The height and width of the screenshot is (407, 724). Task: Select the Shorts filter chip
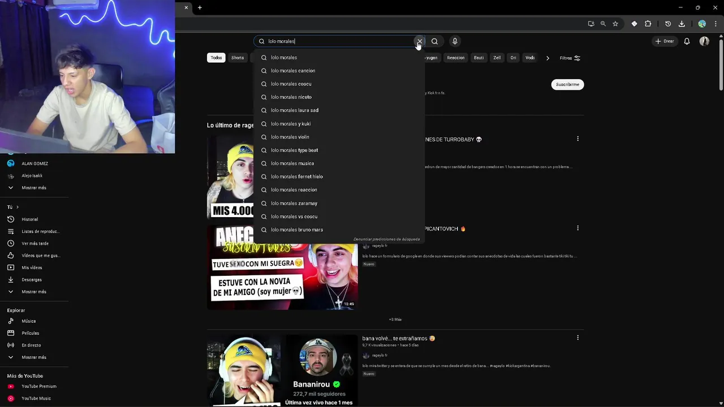coord(238,58)
